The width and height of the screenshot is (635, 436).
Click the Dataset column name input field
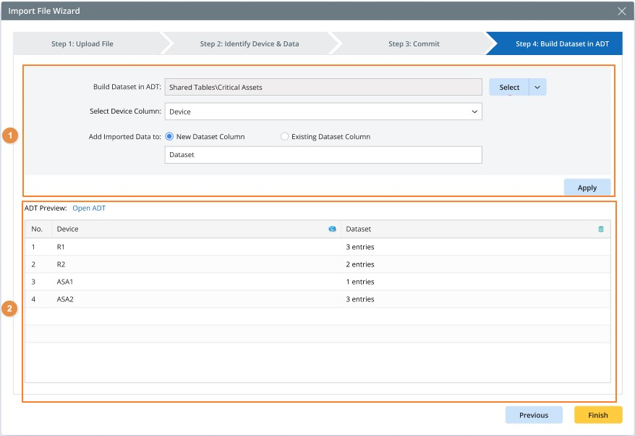pyautogui.click(x=323, y=154)
